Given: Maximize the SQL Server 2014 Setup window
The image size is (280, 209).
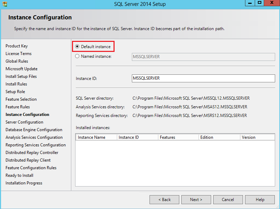Looking at the screenshot, I should (259, 3).
